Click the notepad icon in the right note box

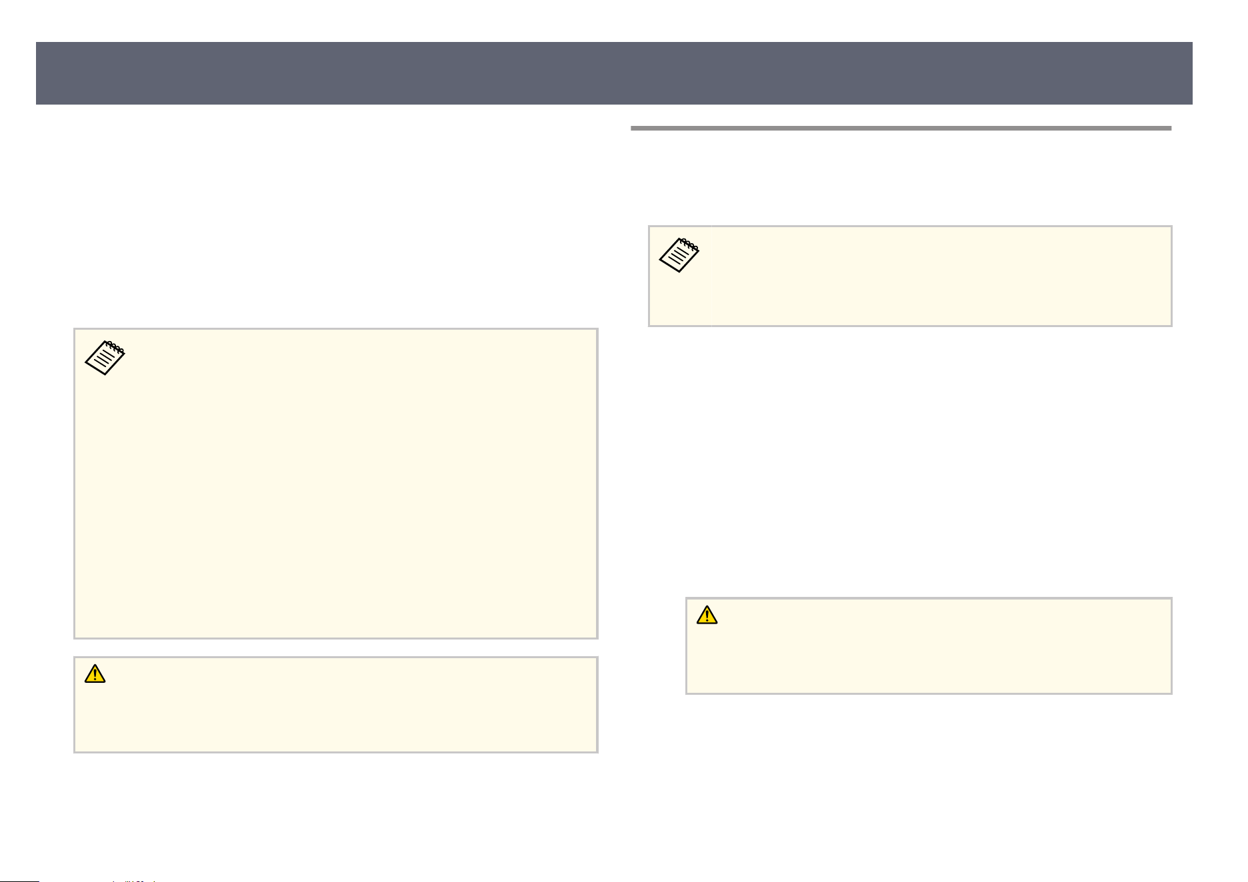click(679, 255)
